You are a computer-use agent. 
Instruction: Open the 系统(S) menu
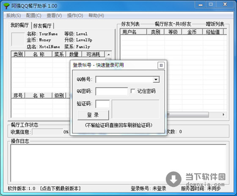(14, 15)
